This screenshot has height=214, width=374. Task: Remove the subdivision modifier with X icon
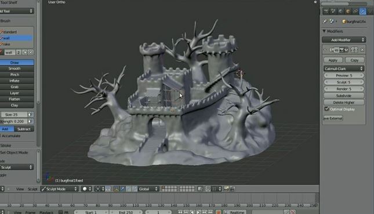coord(362,50)
